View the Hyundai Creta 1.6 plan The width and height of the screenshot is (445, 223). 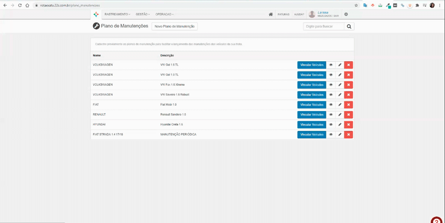(x=331, y=124)
